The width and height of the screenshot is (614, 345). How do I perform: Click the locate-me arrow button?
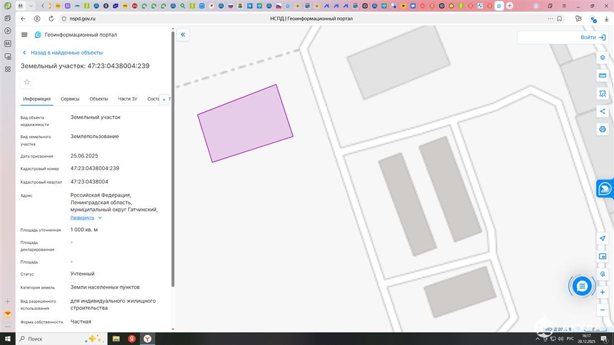[x=602, y=238]
